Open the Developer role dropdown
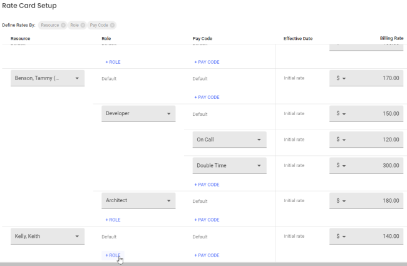407x266 pixels. click(x=138, y=113)
